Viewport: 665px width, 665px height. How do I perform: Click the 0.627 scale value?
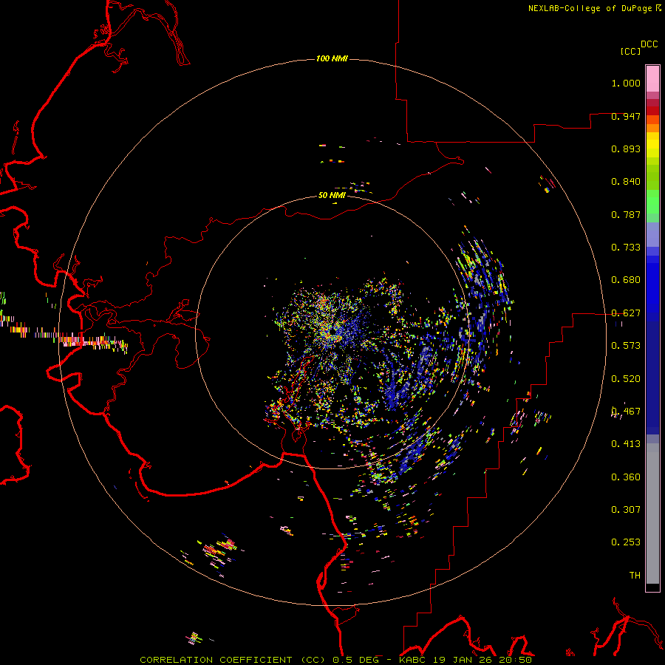pos(626,313)
